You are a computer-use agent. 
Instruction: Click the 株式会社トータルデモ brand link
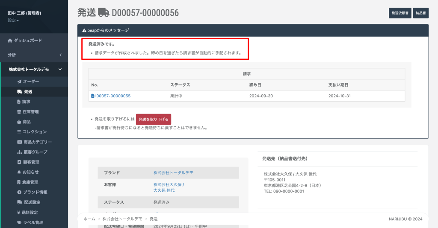(173, 173)
